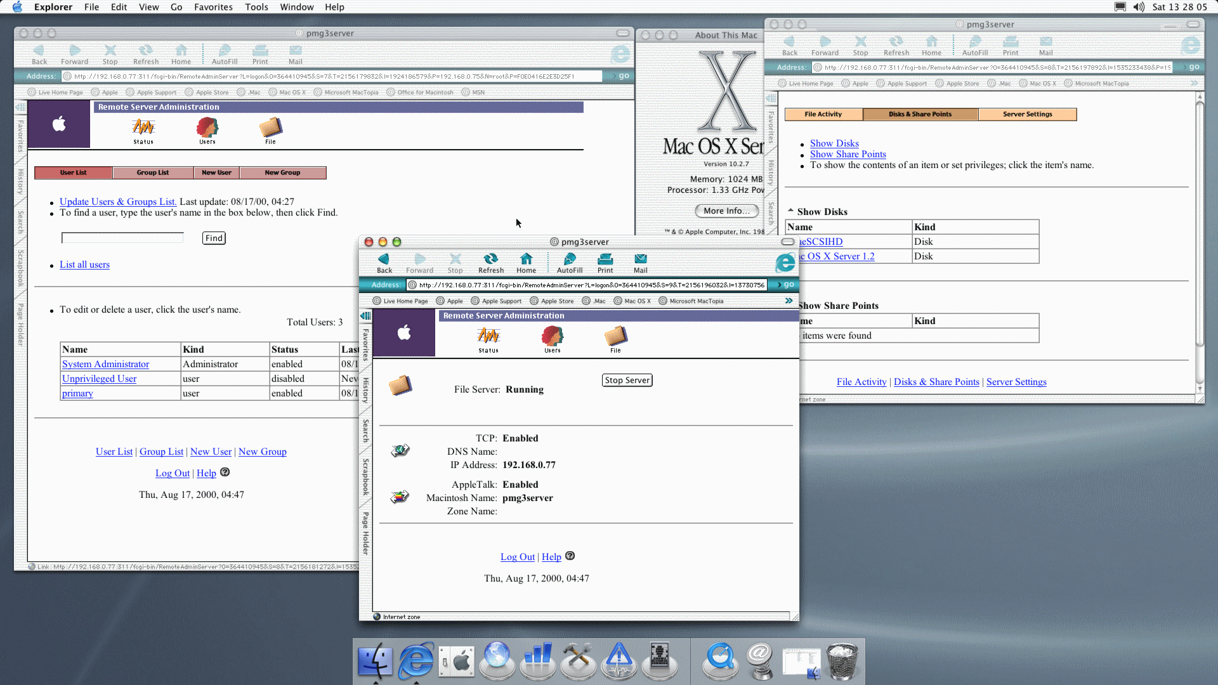Screen dimensions: 1218x685
Task: Open Scrapbook side tab in front window
Action: pyautogui.click(x=365, y=477)
